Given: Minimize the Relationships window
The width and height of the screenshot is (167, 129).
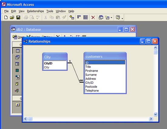Looking at the screenshot, I should tap(142, 41).
